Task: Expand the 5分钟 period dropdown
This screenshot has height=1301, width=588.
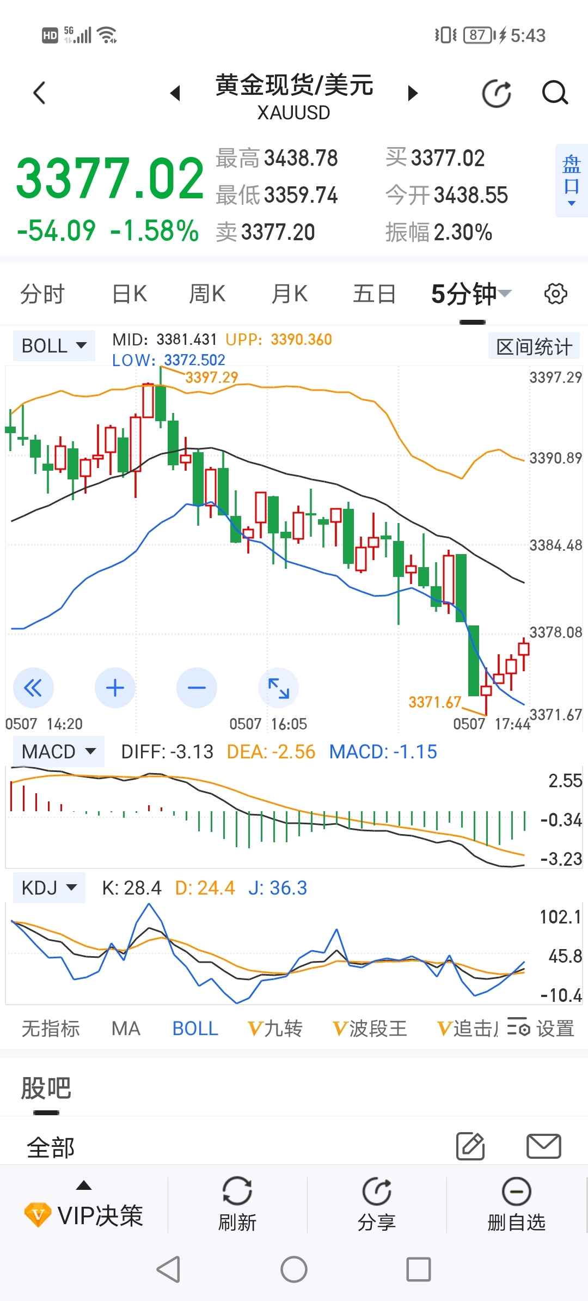Action: [x=471, y=294]
